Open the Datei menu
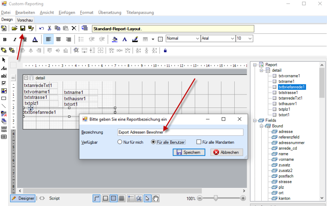This screenshot has width=327, height=206. point(5,12)
